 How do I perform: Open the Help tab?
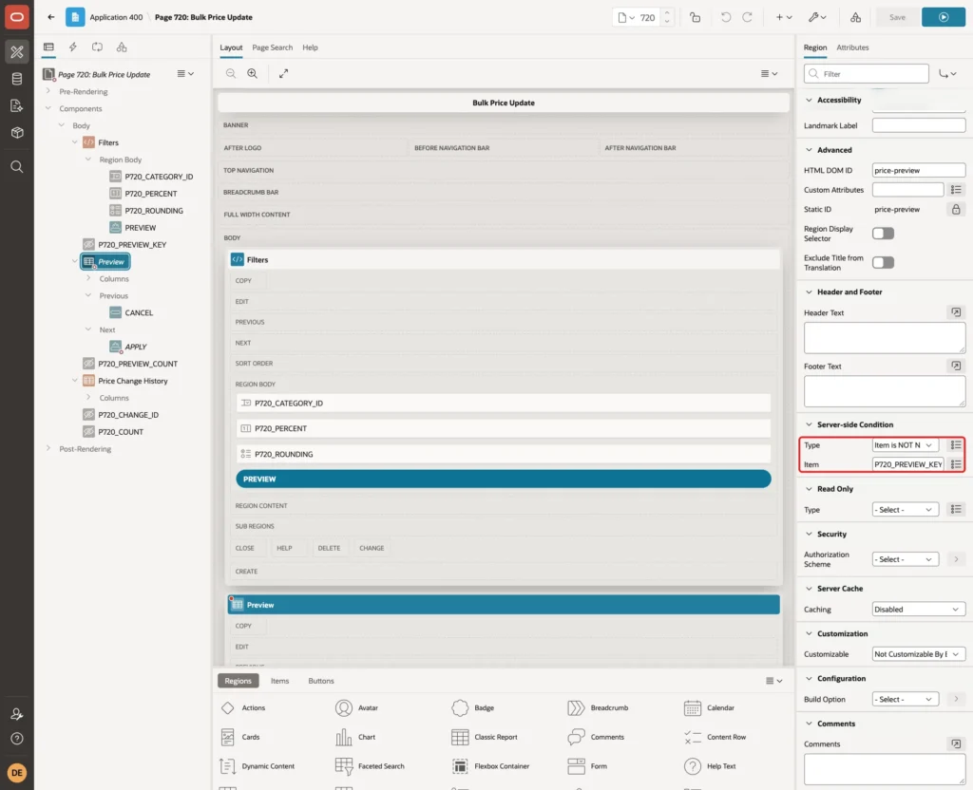click(x=311, y=47)
